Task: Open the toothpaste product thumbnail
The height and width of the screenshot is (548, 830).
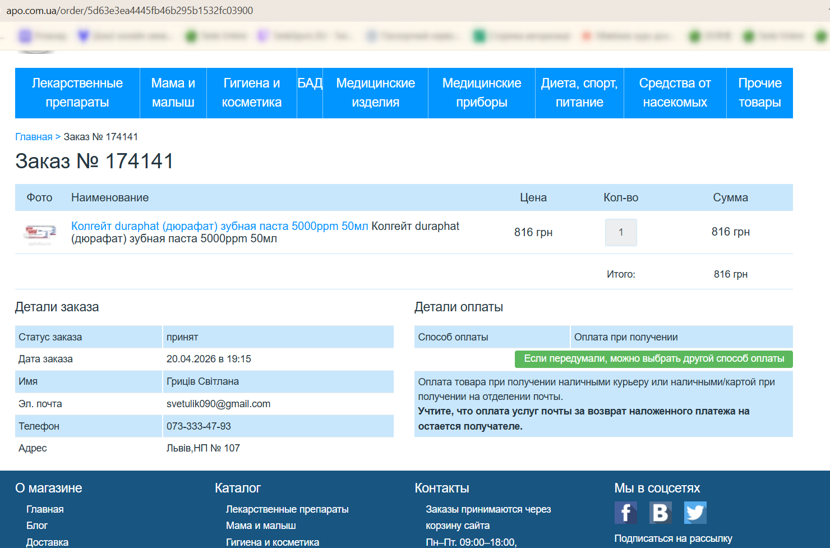Action: pyautogui.click(x=40, y=233)
